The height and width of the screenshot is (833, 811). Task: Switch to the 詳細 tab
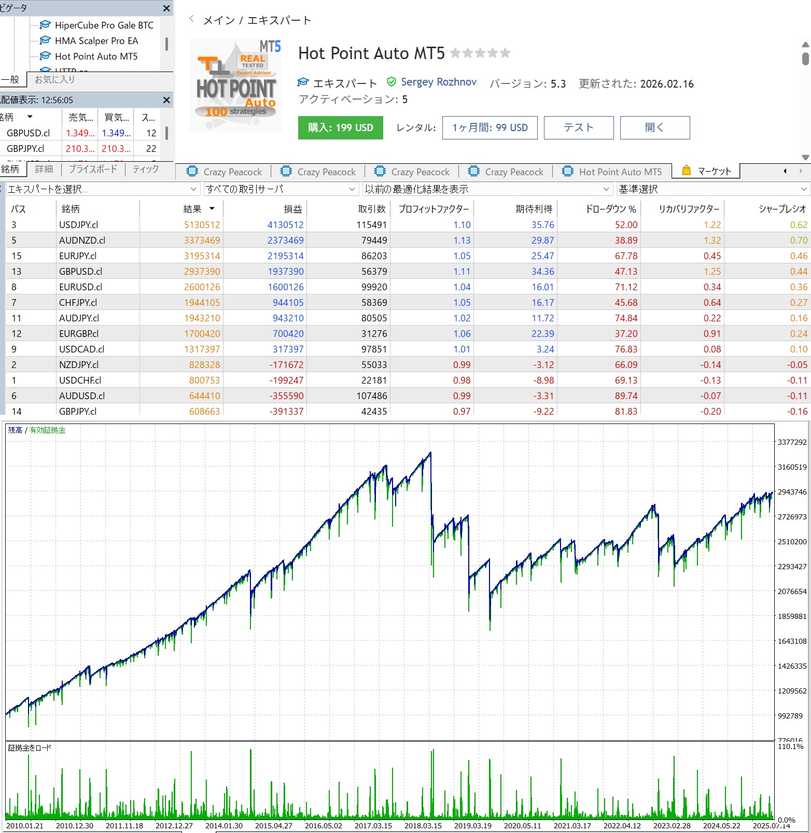pos(44,169)
